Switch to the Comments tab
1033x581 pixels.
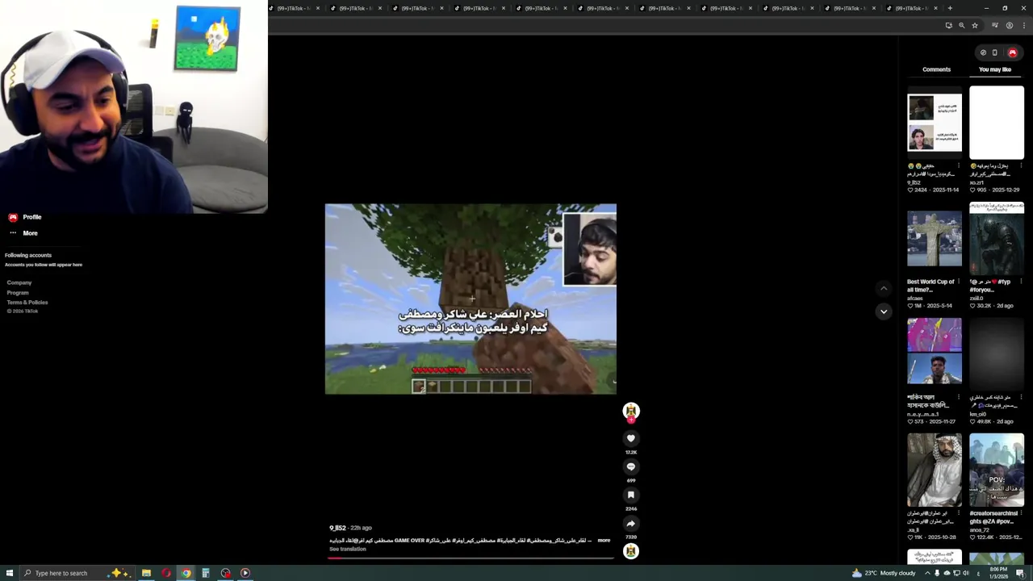[936, 69]
